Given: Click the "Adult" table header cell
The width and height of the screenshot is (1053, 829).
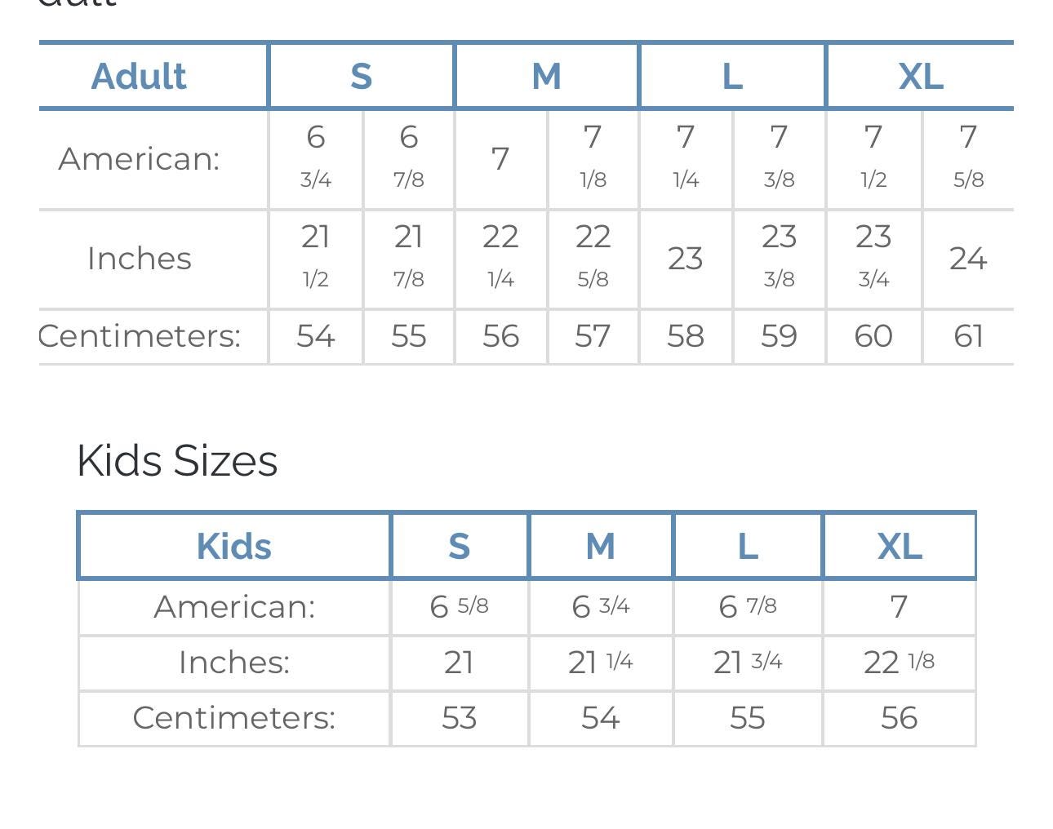Looking at the screenshot, I should 139,76.
